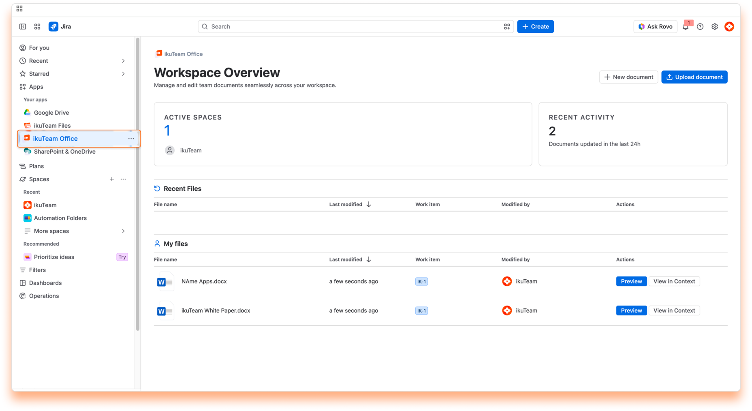Click the Word icon for ikuTeam White Paper.docx
Image resolution: width=752 pixels, height=411 pixels.
(x=165, y=310)
